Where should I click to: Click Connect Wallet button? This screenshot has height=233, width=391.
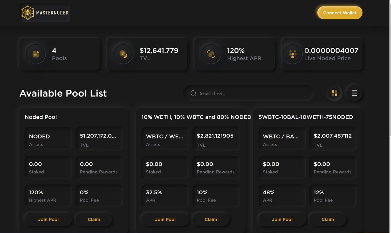[x=340, y=13]
